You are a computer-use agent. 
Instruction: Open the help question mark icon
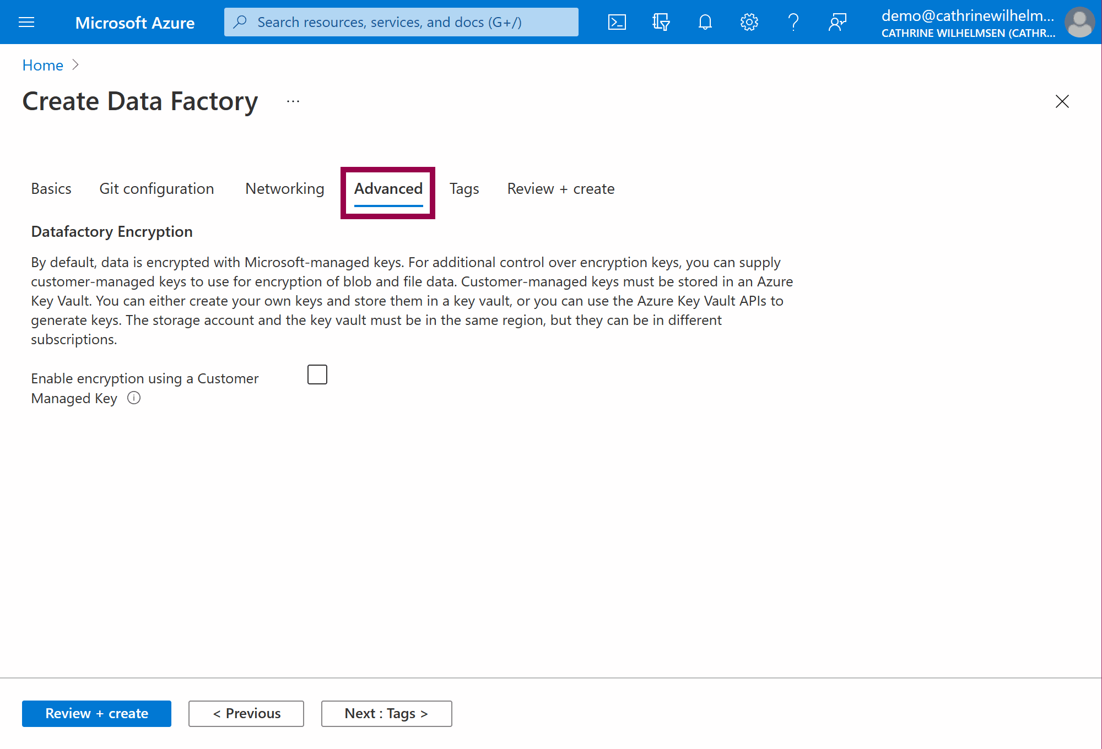793,22
